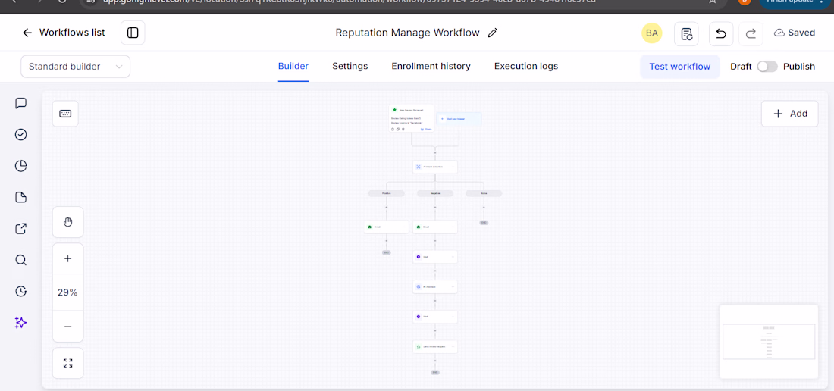
Task: Open Email node under Negative branch
Action: click(x=435, y=227)
